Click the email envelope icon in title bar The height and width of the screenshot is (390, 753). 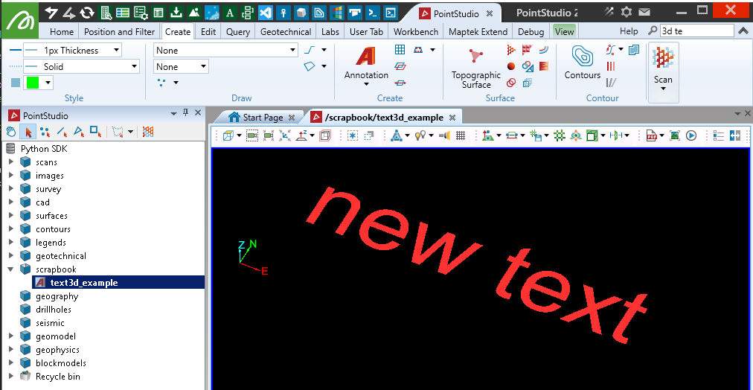(x=644, y=12)
